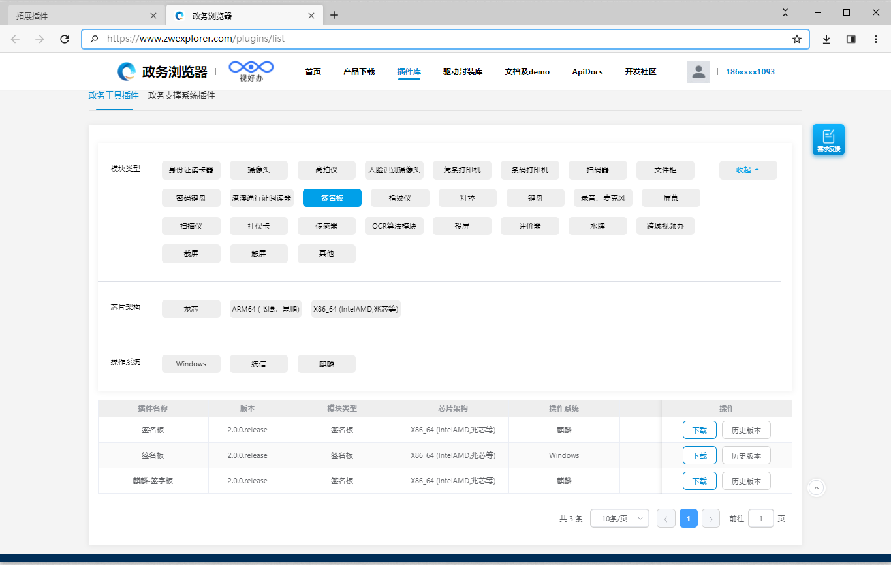This screenshot has height=565, width=891.
Task: Filter by 跨域视频办 module type
Action: (x=665, y=226)
